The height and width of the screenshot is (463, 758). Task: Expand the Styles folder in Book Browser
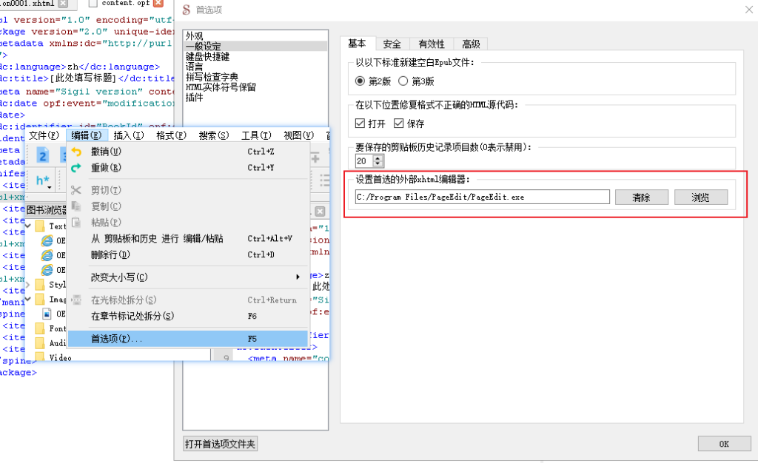(x=28, y=284)
